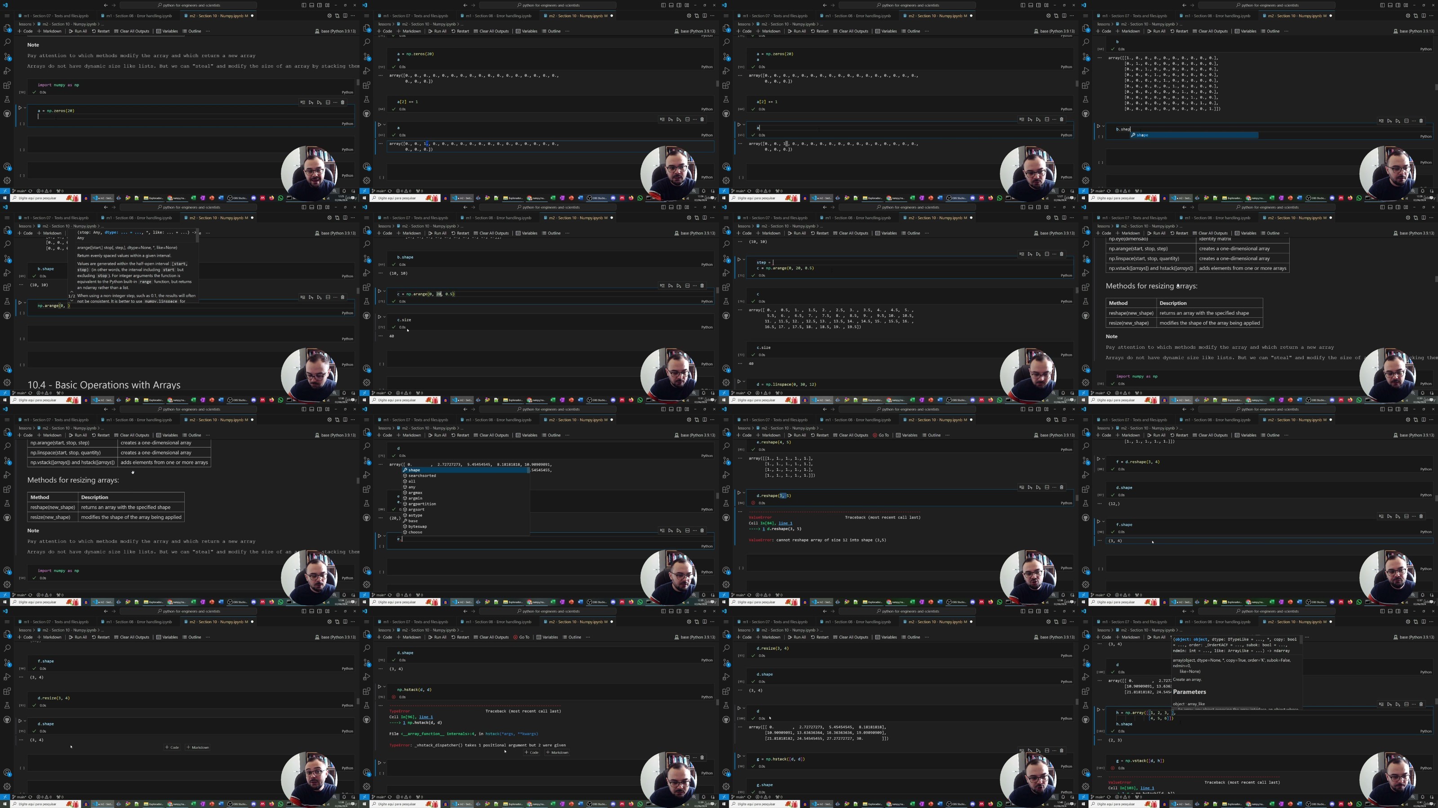The image size is (1438, 808).
Task: Open Search view in the ValueError reshape frame
Action: click(x=726, y=446)
